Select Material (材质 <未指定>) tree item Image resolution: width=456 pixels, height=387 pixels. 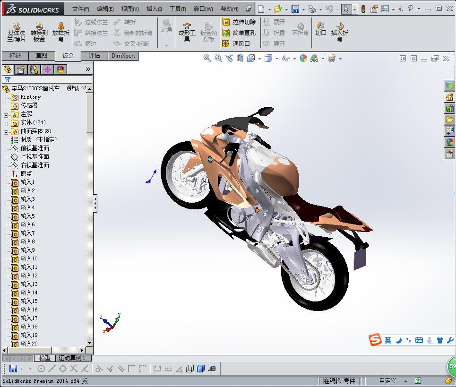[34, 140]
